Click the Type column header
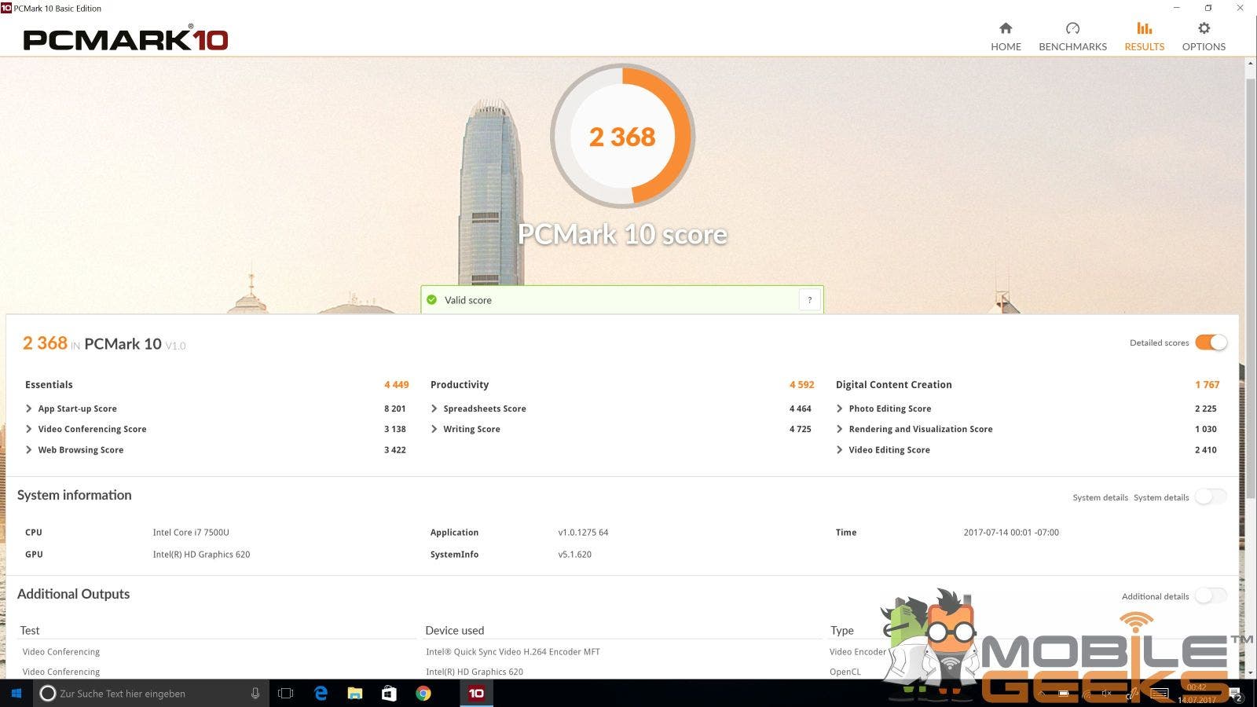The image size is (1257, 707). 842,630
